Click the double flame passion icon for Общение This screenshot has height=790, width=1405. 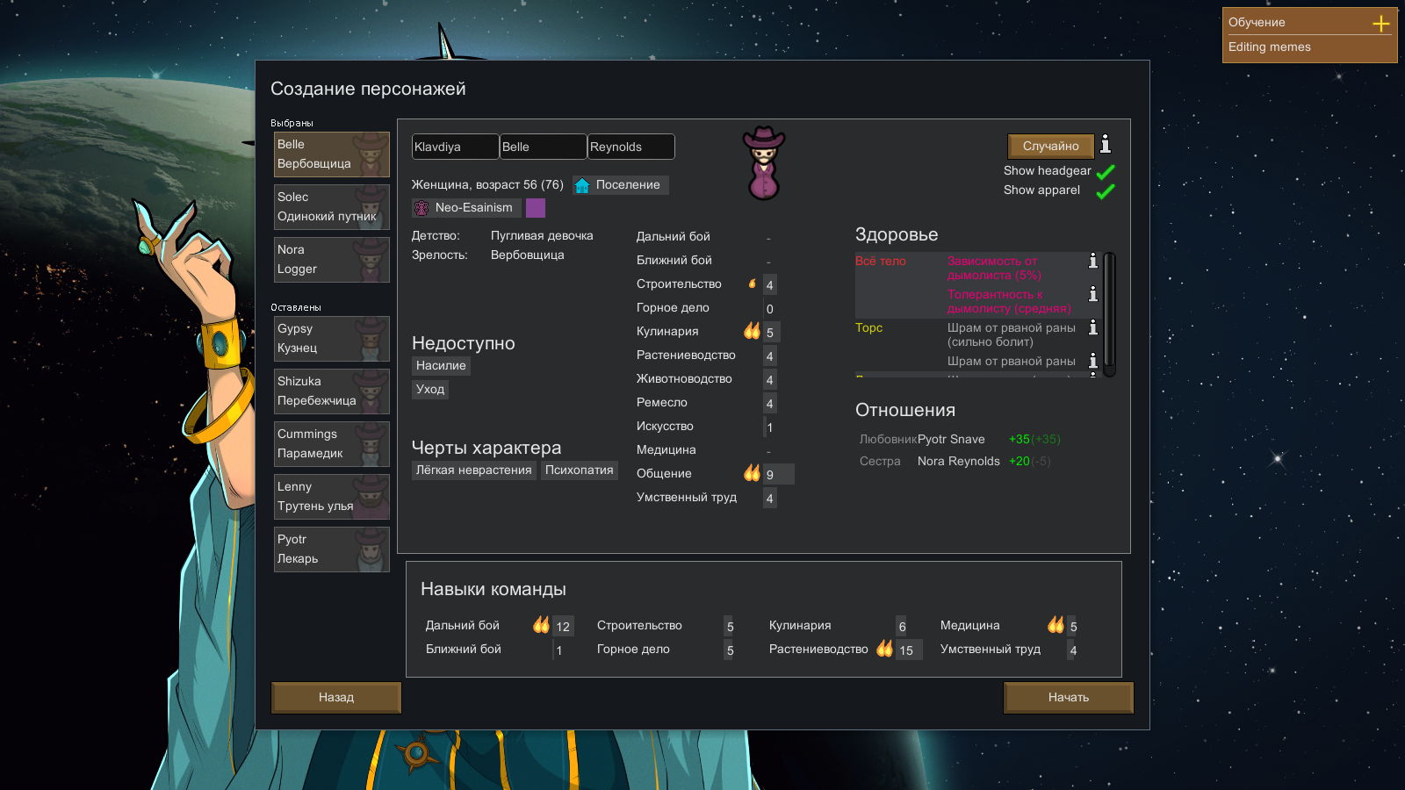tap(752, 473)
